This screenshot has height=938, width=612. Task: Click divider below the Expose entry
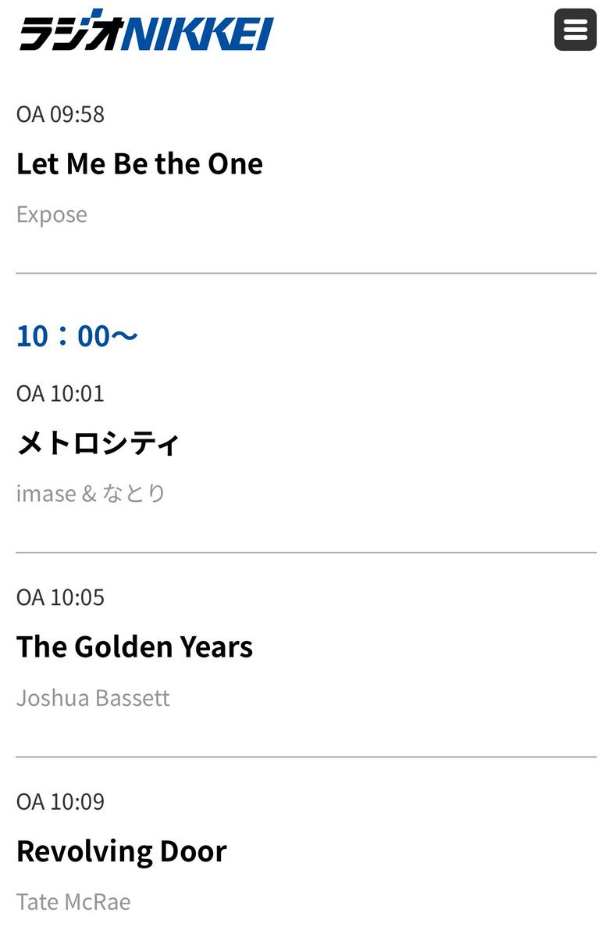(306, 274)
